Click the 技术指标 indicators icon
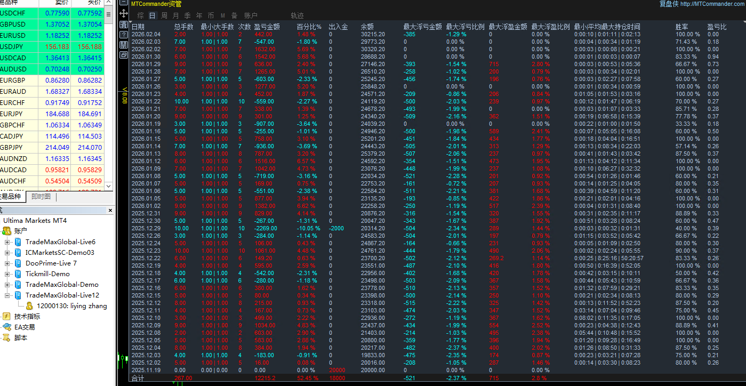746x386 pixels. [x=6, y=316]
